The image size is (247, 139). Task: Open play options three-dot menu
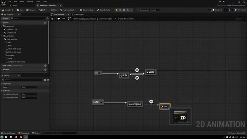coord(131,10)
